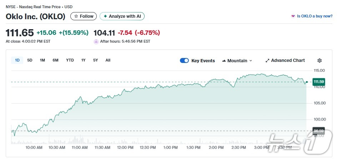Open chart settings gear icon
337x159 pixels.
(x=320, y=60)
